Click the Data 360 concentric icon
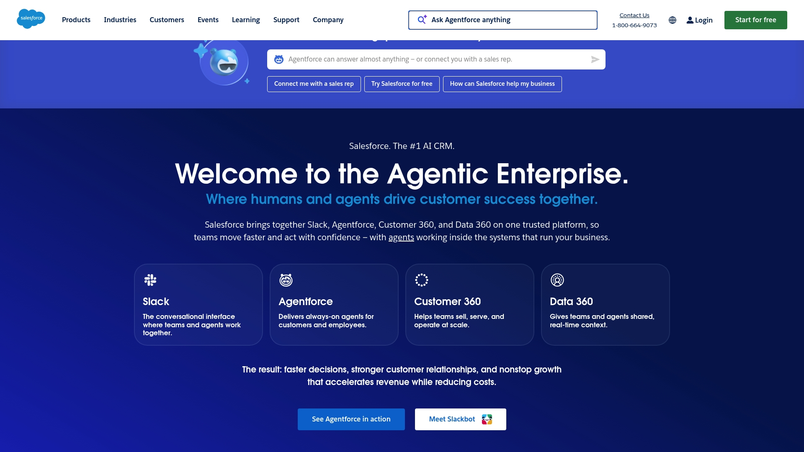Viewport: 804px width, 452px height. click(x=557, y=280)
